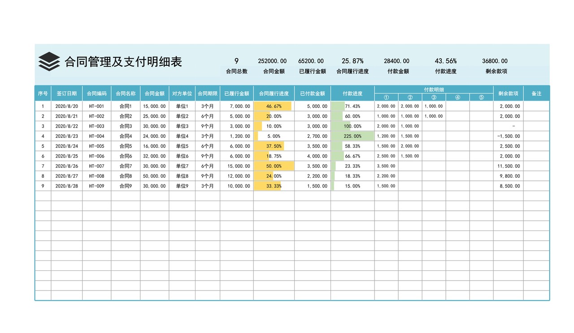Click the 单位5 counterparty cell
Viewport: 574px width, 333px height.
pyautogui.click(x=182, y=146)
